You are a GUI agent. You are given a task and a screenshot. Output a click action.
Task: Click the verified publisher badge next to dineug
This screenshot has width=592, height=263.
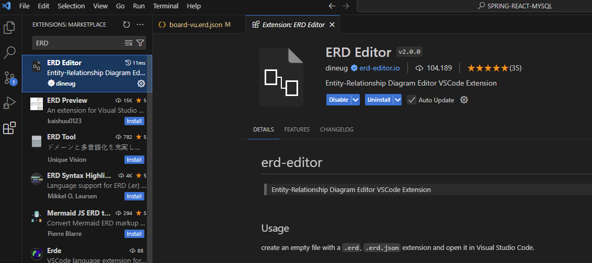click(x=354, y=68)
